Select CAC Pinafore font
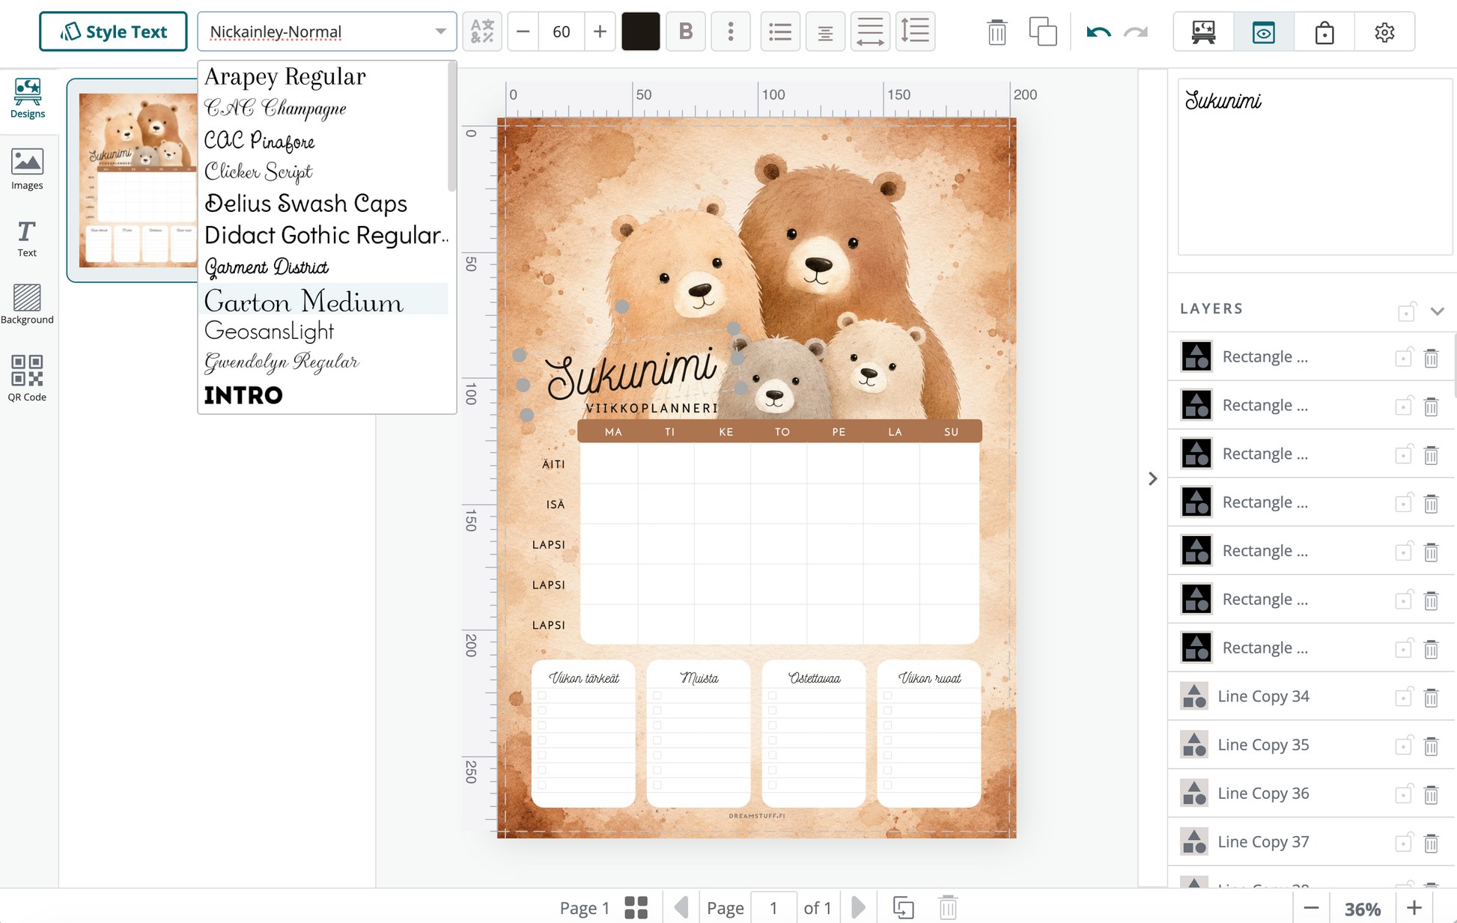This screenshot has height=923, width=1457. [x=259, y=141]
